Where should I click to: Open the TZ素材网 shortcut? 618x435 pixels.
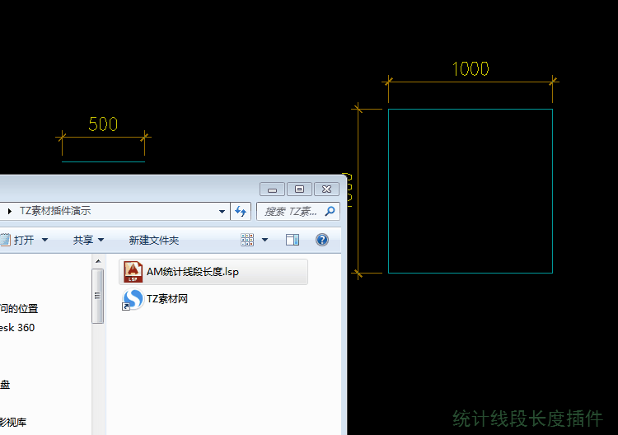click(x=167, y=299)
